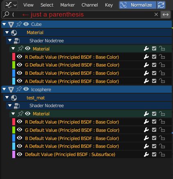The height and width of the screenshot is (179, 173).
Task: Open the Channel menu
Action: coord(90,5)
